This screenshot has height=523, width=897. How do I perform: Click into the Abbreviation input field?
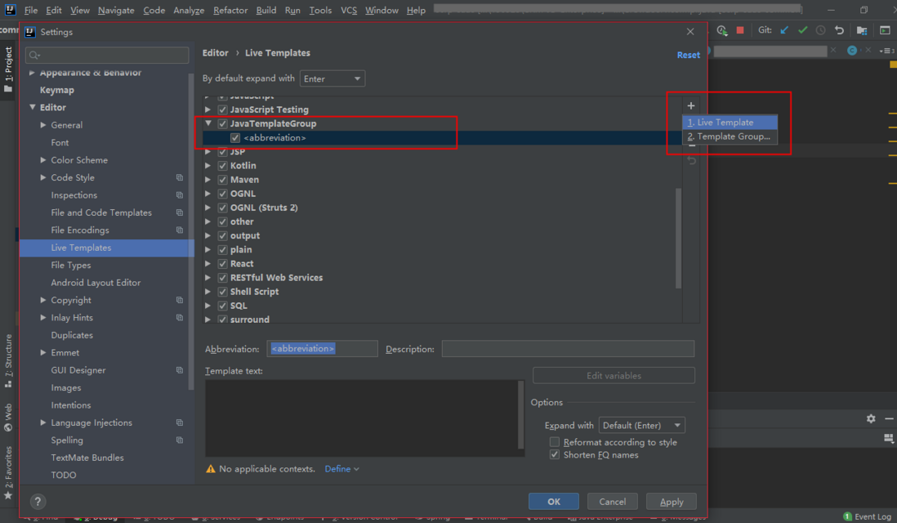point(322,348)
